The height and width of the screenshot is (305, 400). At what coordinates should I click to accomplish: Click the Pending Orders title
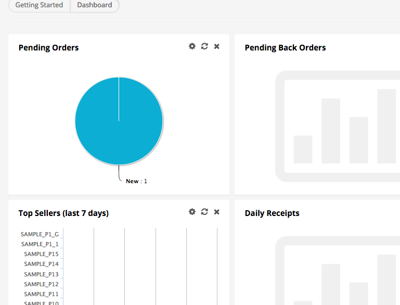point(48,48)
